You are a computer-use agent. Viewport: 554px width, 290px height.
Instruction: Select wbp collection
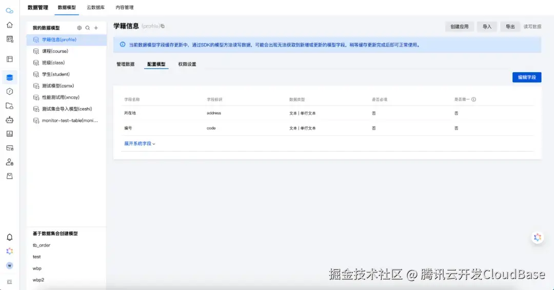pyautogui.click(x=37, y=268)
